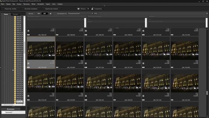This screenshot has height=118, width=209.
Task: Click the small badge icon on _MG_7418.JPG
Action: click(x=172, y=67)
